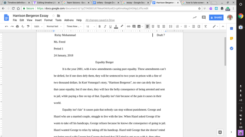Screen dimensions: 245x137
Task: Align text right
Action: 158,27
